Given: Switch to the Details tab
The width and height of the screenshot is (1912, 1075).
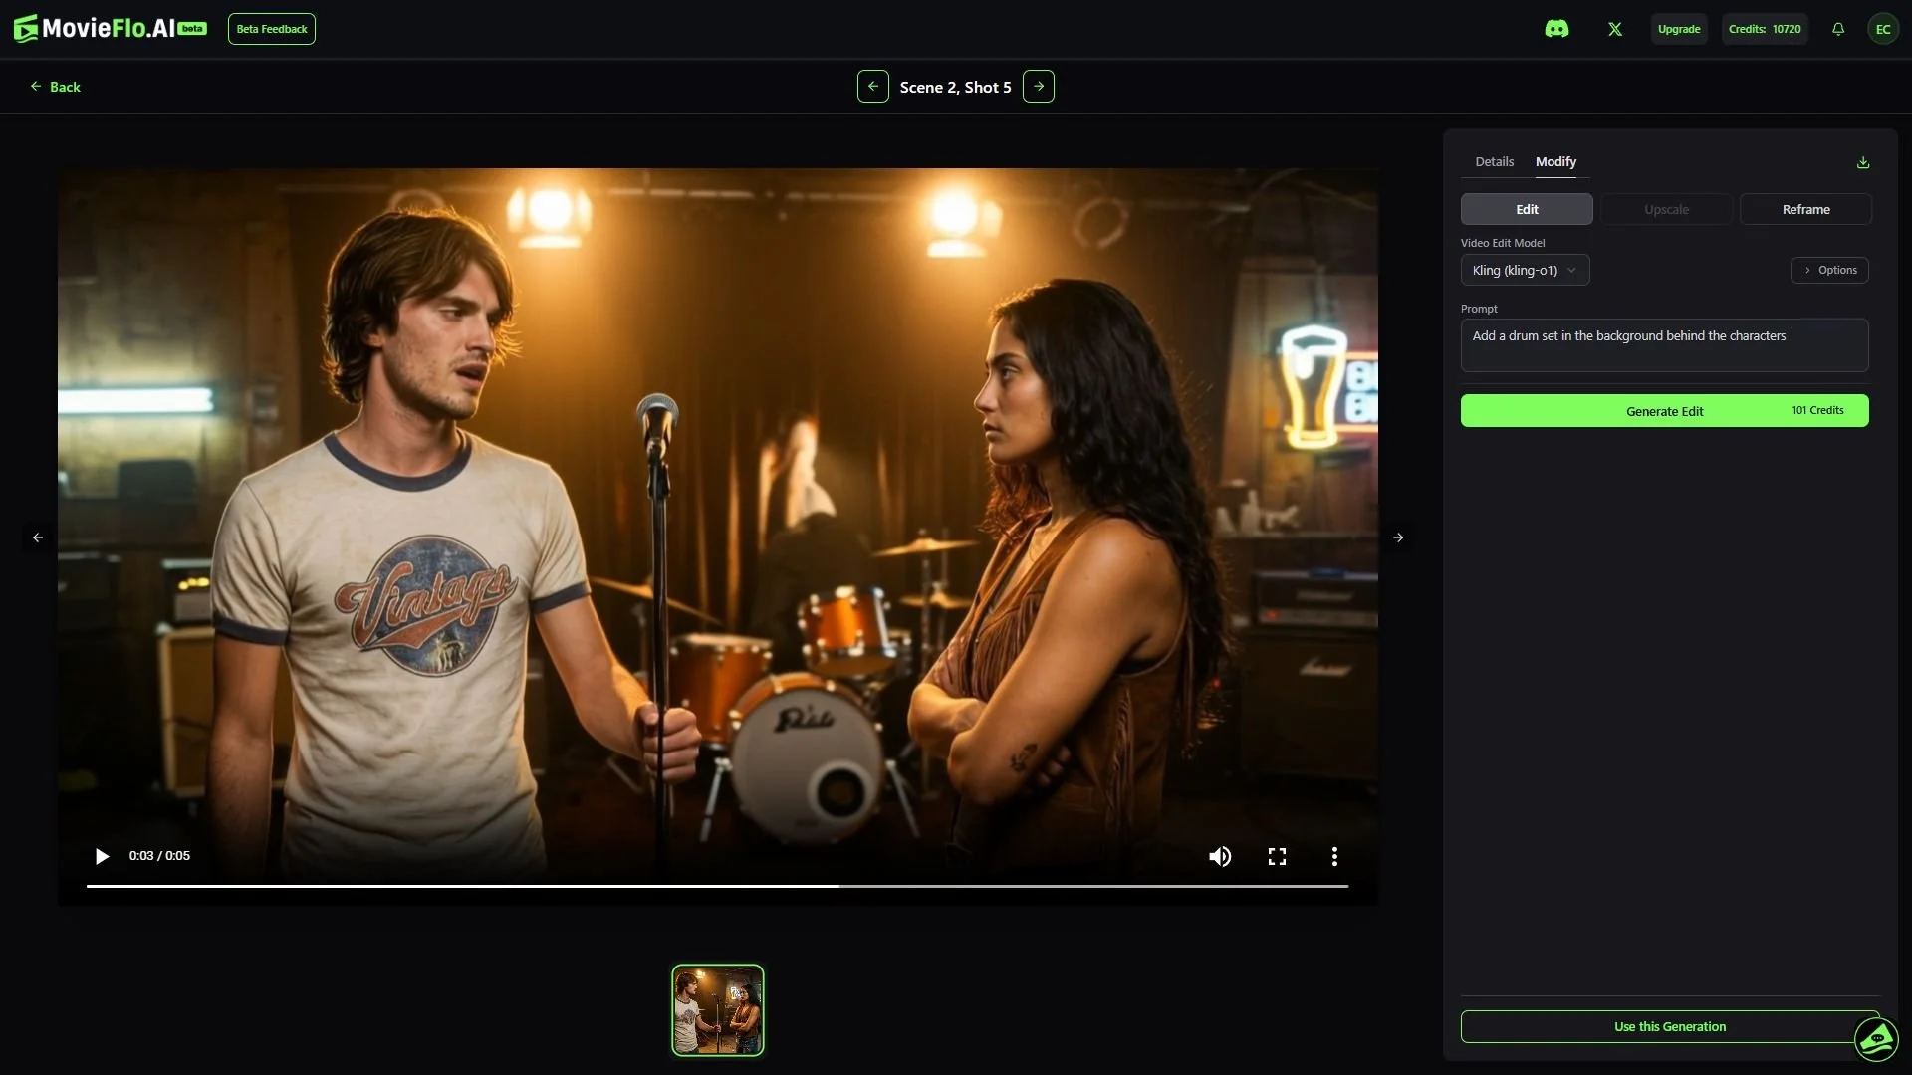Looking at the screenshot, I should click(x=1494, y=161).
